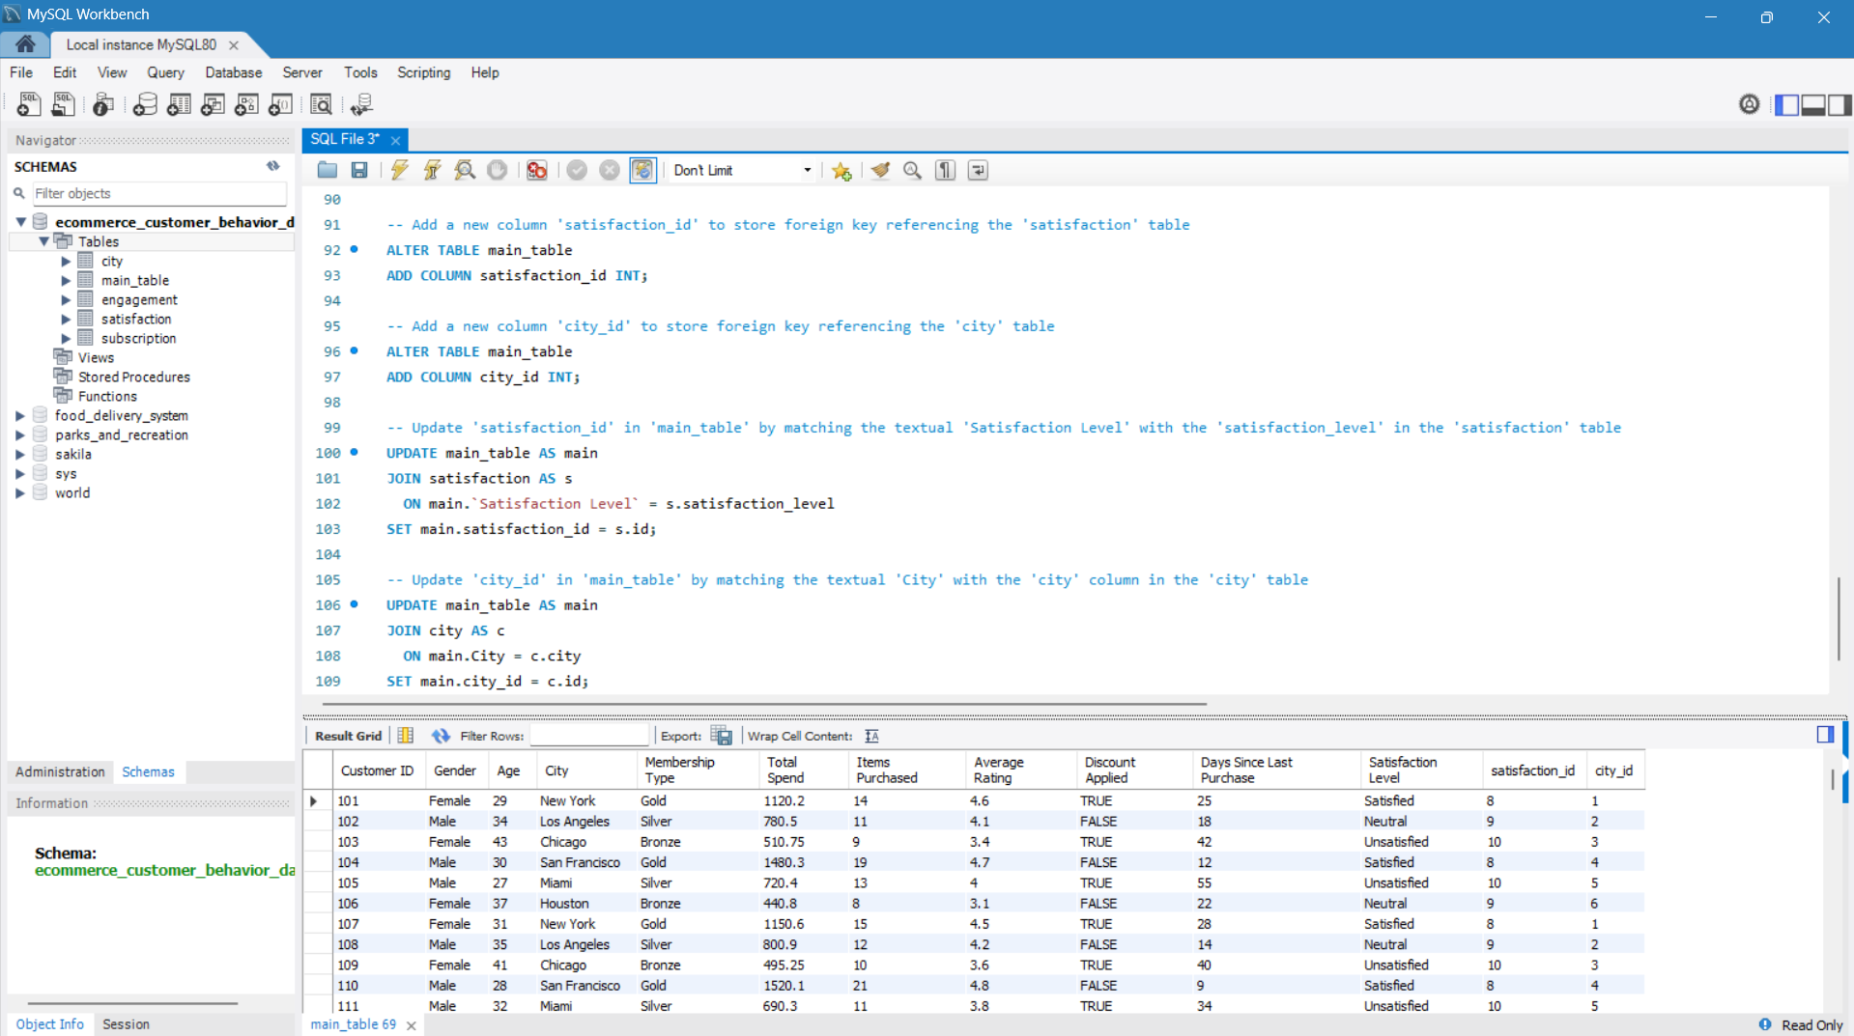This screenshot has height=1036, width=1854.
Task: Sort by Customer ID column header
Action: (x=377, y=770)
